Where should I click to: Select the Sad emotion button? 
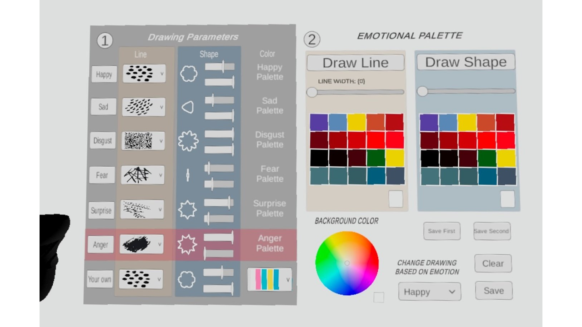[x=103, y=107]
